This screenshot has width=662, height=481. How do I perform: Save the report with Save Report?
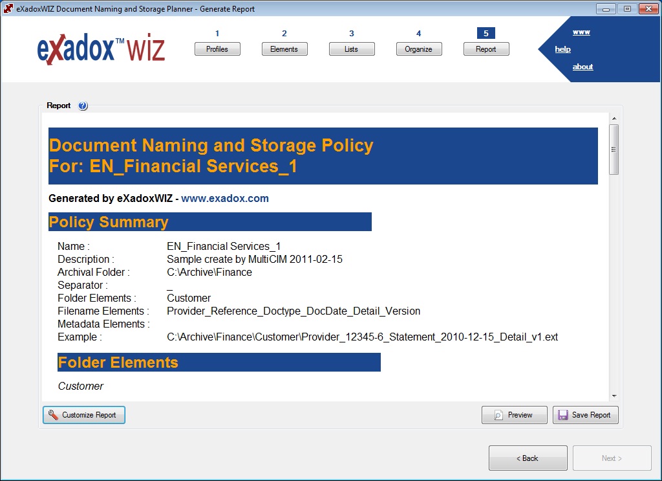coord(585,415)
